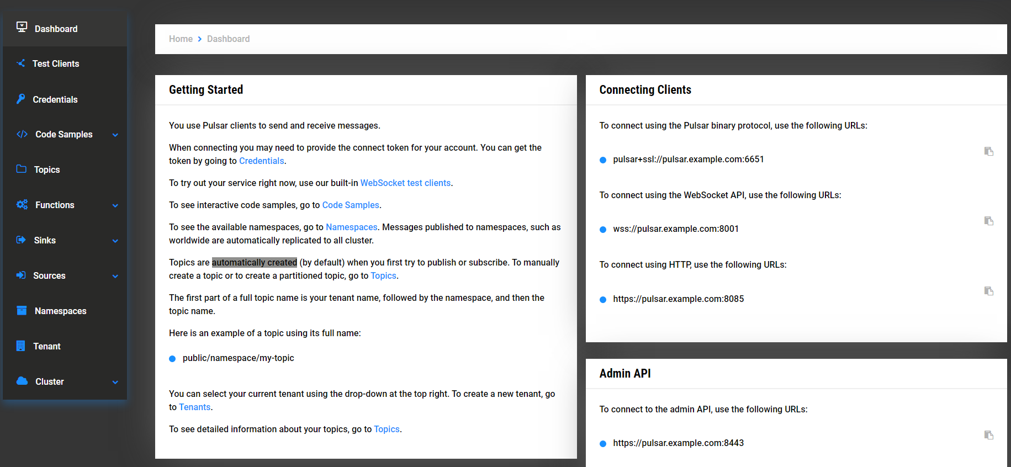1011x467 pixels.
Task: Expand the Sinks submenu chevron
Action: pos(115,241)
